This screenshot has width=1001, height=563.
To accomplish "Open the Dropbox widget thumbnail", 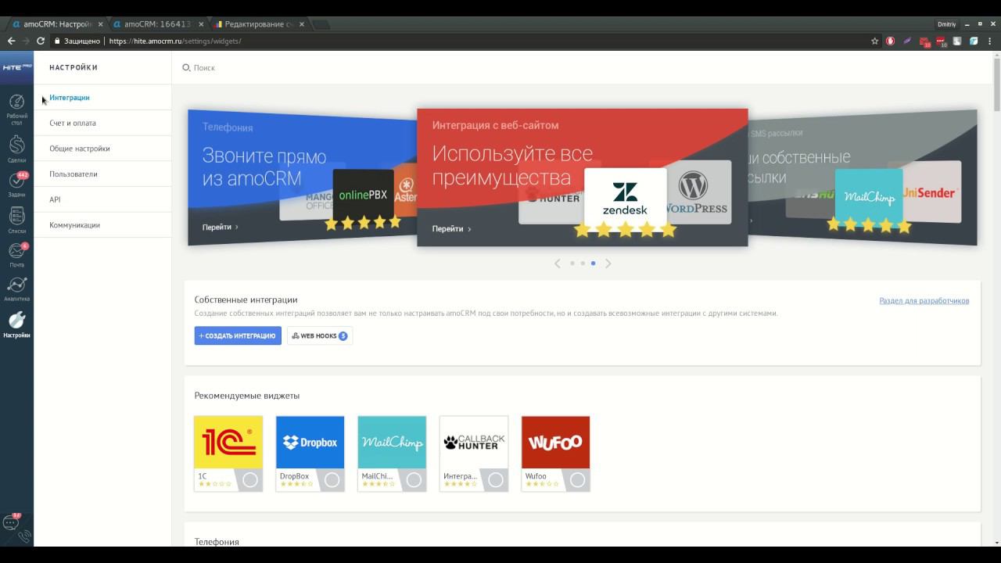I will coord(310,443).
